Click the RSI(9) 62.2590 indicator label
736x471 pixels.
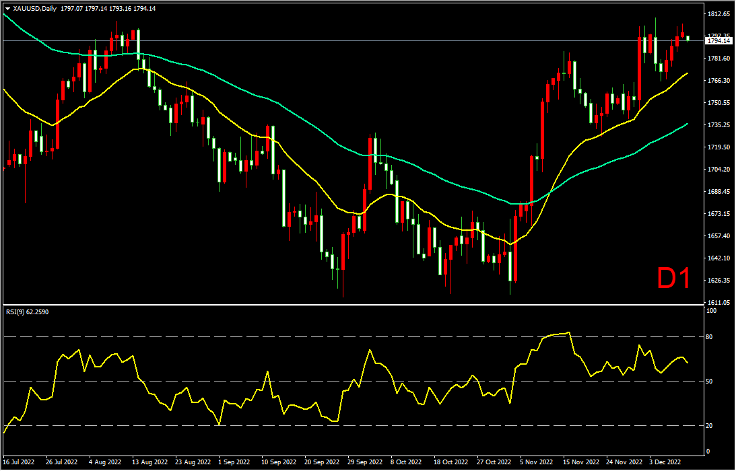pos(27,312)
